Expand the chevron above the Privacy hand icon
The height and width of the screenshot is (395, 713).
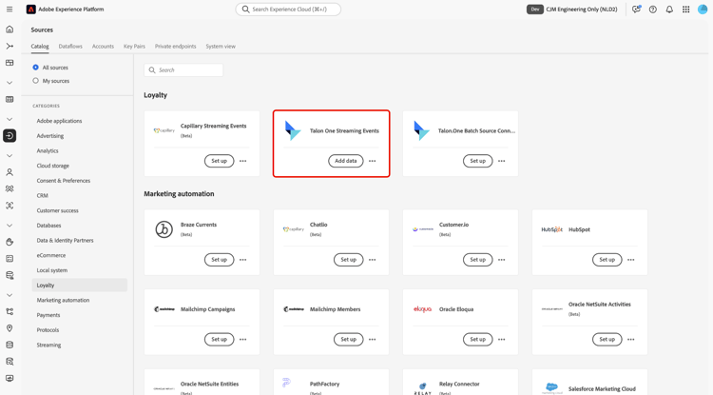[10, 226]
